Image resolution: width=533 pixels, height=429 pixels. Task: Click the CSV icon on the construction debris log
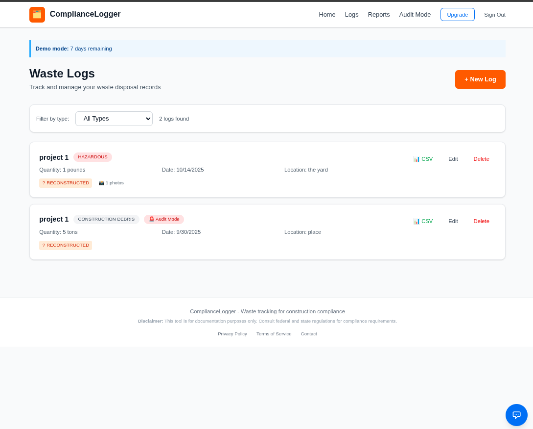click(416, 221)
